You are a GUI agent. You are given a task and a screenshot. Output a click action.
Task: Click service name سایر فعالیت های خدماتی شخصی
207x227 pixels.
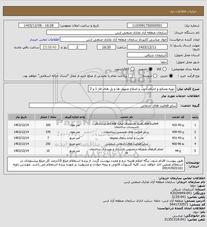tap(127, 144)
